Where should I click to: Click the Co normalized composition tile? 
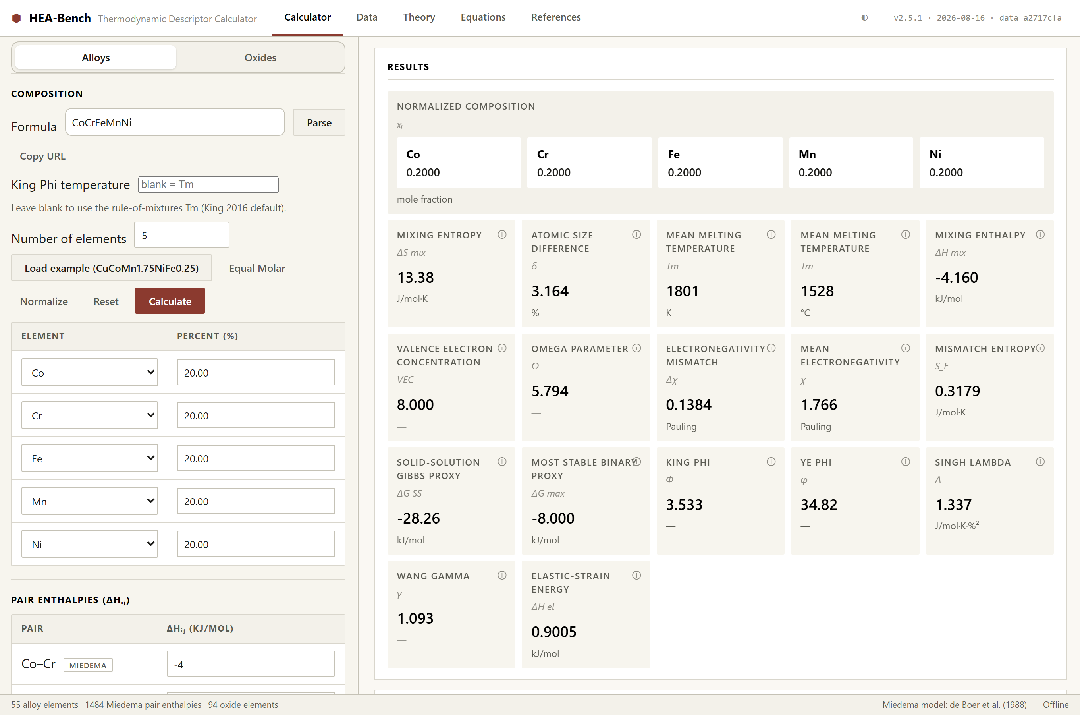tap(459, 163)
